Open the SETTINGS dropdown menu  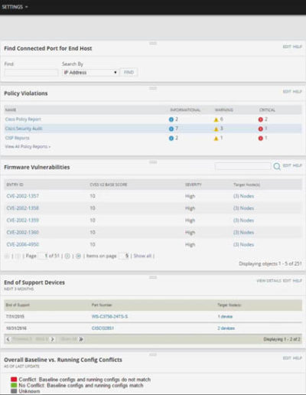15,7
